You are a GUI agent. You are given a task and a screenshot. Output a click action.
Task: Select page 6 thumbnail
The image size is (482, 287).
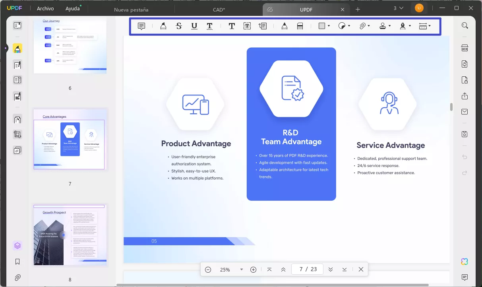coord(70,46)
